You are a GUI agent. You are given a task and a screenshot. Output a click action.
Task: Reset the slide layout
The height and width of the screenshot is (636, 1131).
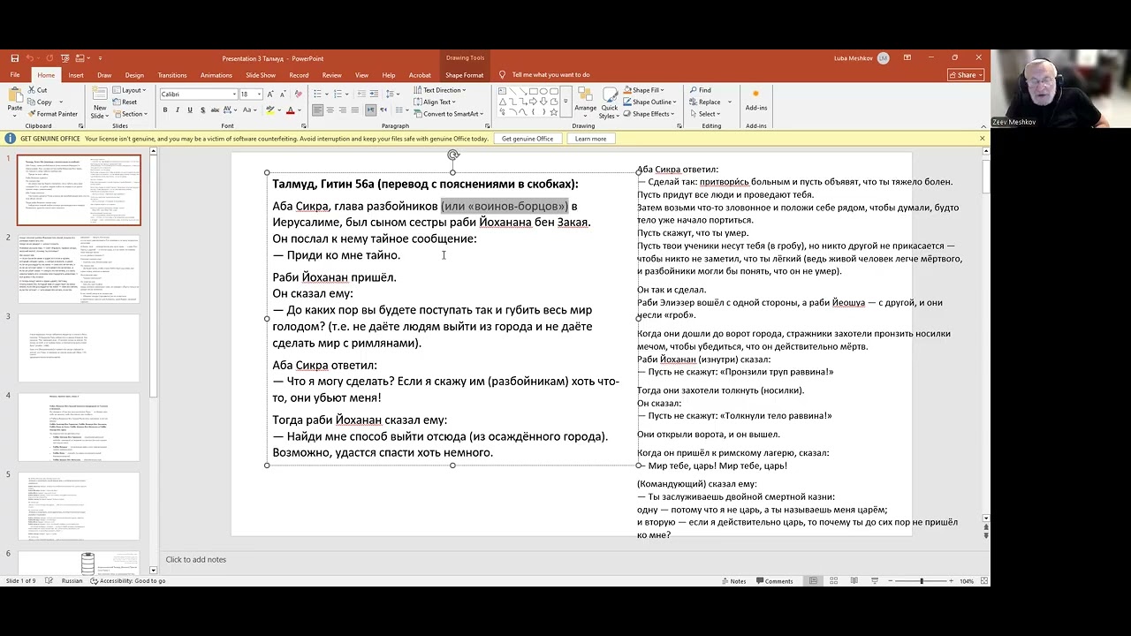coord(125,102)
